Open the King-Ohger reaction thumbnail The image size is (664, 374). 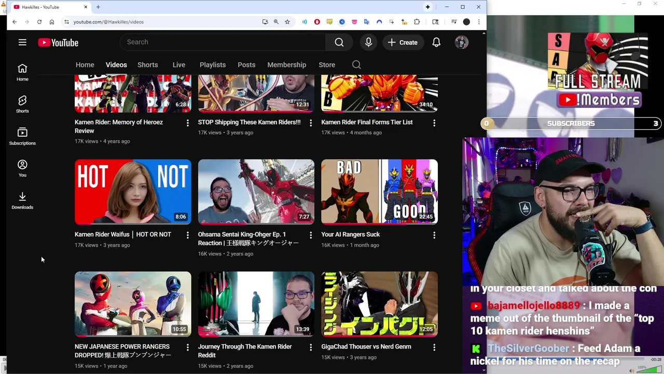pyautogui.click(x=256, y=192)
